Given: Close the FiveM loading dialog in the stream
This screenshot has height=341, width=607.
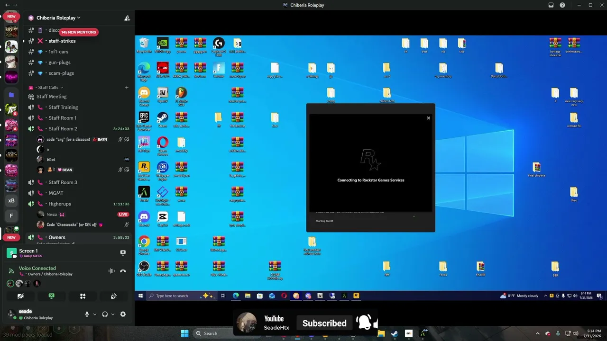Looking at the screenshot, I should [428, 118].
